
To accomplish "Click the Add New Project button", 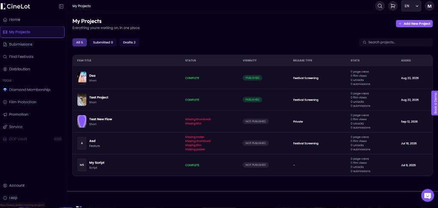I will (414, 24).
